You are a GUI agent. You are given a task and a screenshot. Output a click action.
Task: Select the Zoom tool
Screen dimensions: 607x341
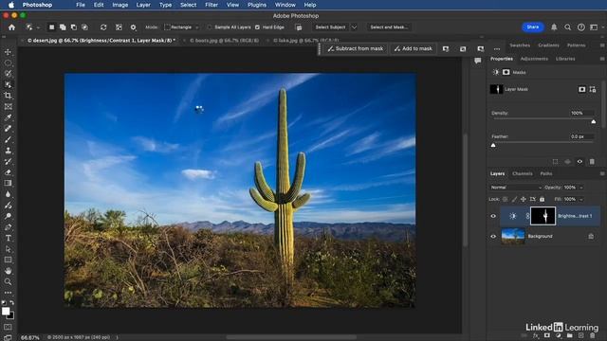coord(8,282)
